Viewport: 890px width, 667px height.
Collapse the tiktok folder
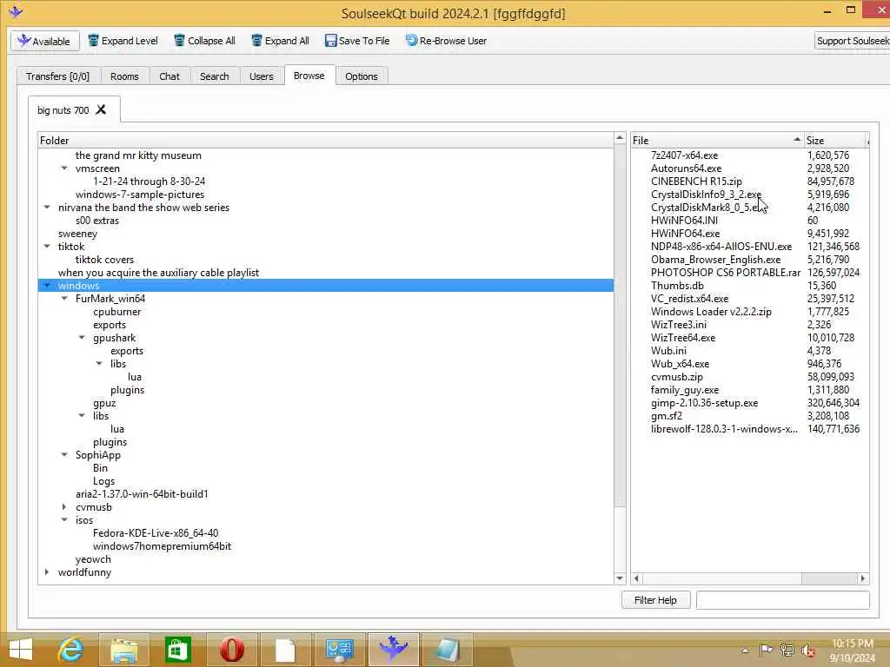[47, 247]
